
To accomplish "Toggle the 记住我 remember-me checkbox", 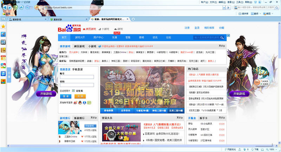I will 73,91.
